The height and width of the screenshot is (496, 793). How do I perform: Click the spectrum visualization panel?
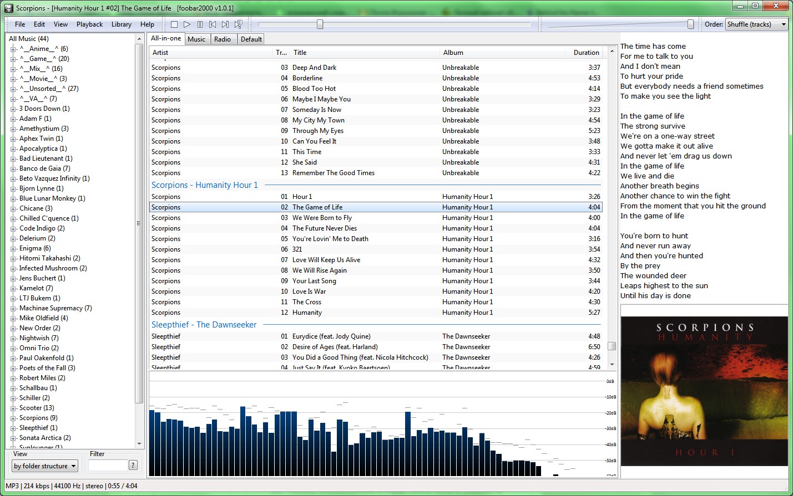coord(383,425)
